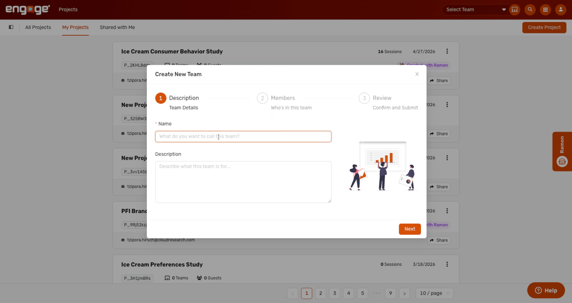Click date 4/27/2026
The height and width of the screenshot is (303, 572).
(x=424, y=51)
